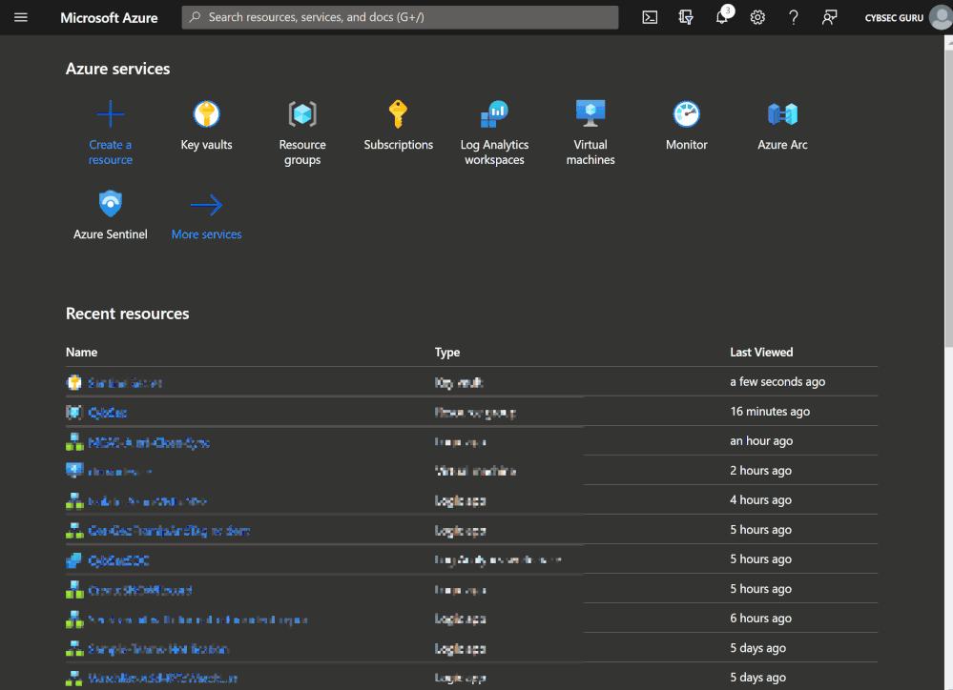Open the Virtual machines service icon
953x690 pixels.
[590, 113]
